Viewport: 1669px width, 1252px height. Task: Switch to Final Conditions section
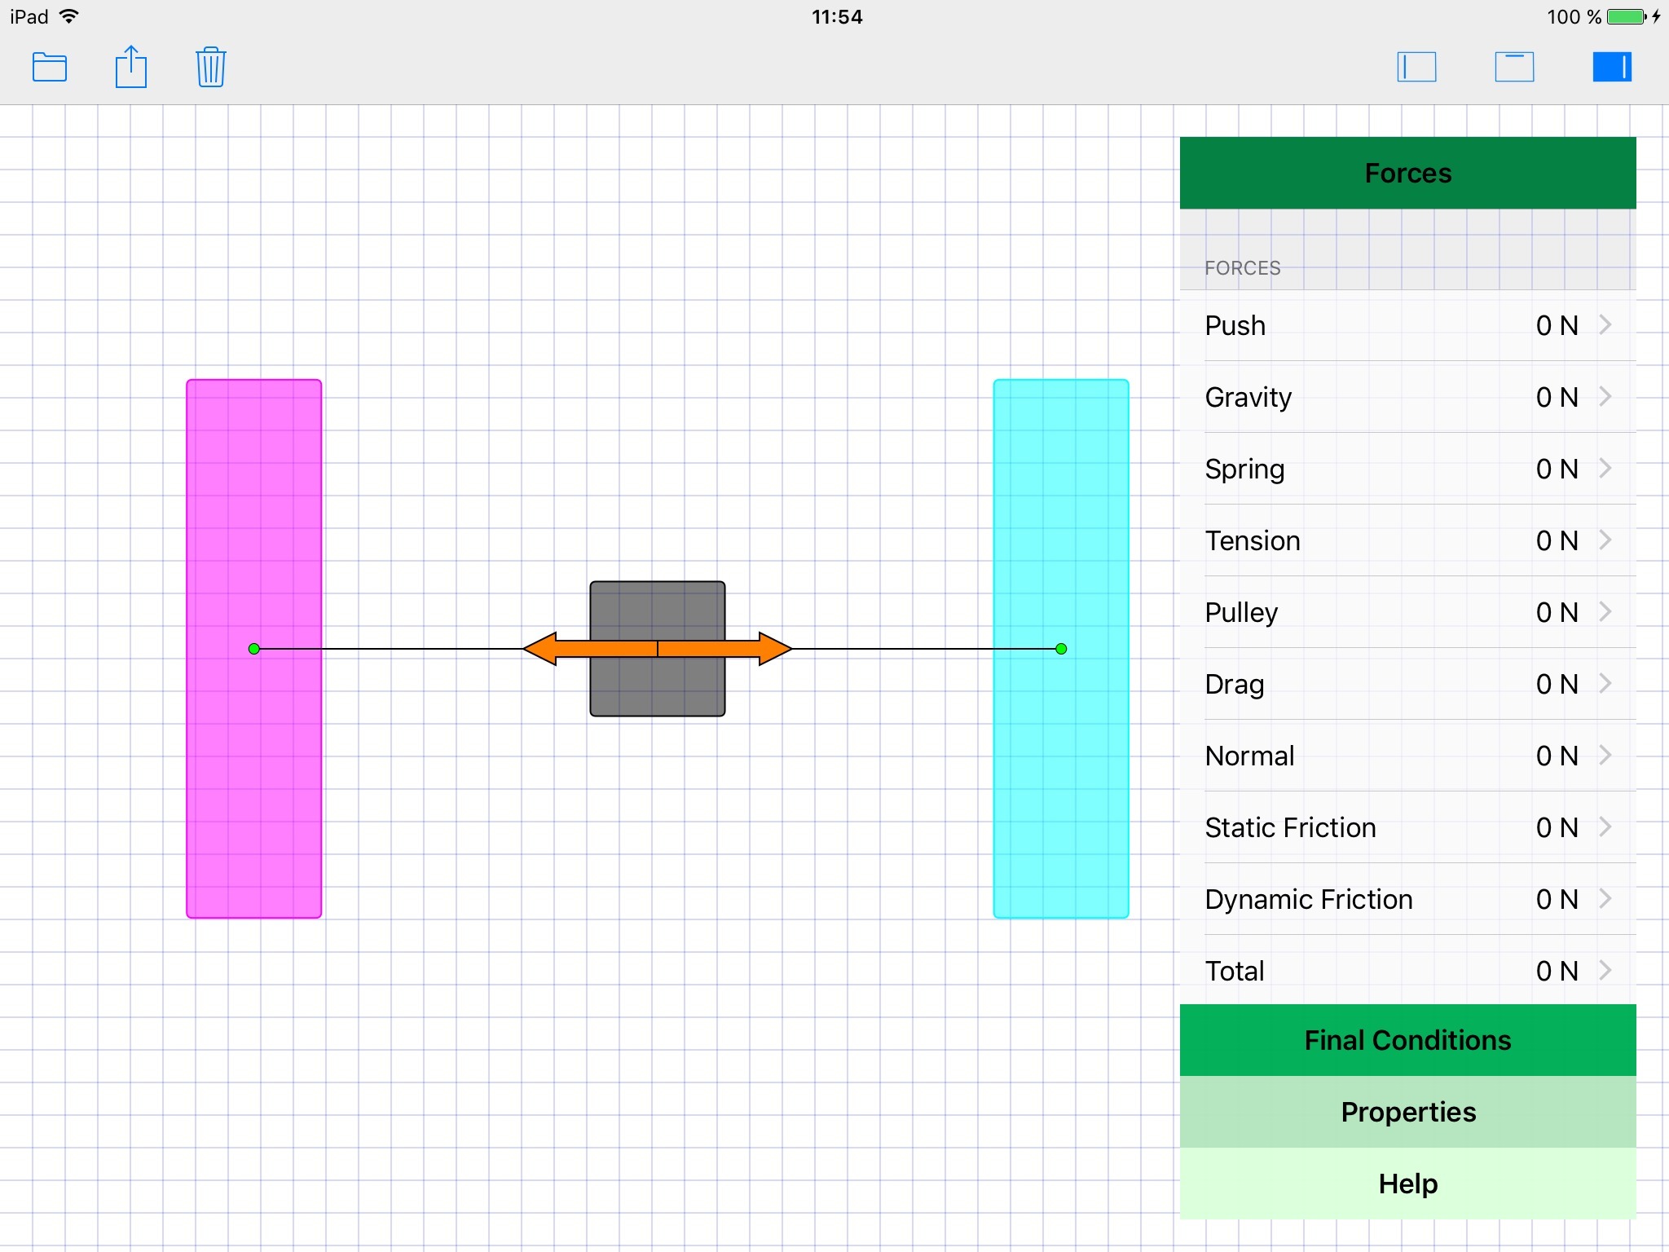(1407, 1040)
